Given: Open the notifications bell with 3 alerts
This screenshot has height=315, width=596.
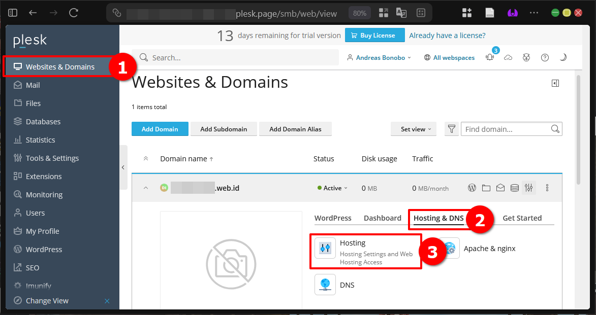Looking at the screenshot, I should 489,57.
